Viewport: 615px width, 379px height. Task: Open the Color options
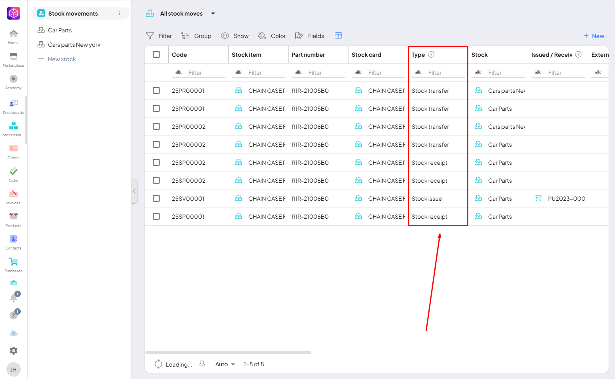(x=272, y=36)
